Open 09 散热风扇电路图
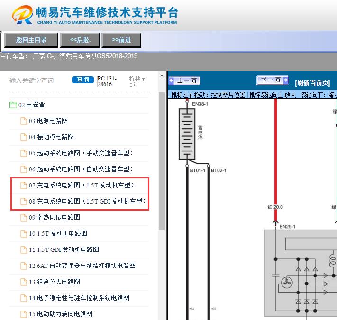 55,217
